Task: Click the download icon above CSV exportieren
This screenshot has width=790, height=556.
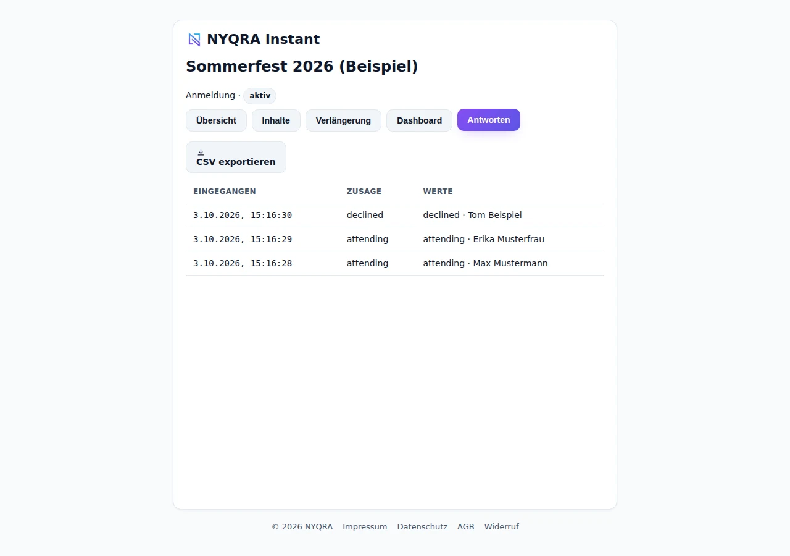Action: click(x=201, y=152)
